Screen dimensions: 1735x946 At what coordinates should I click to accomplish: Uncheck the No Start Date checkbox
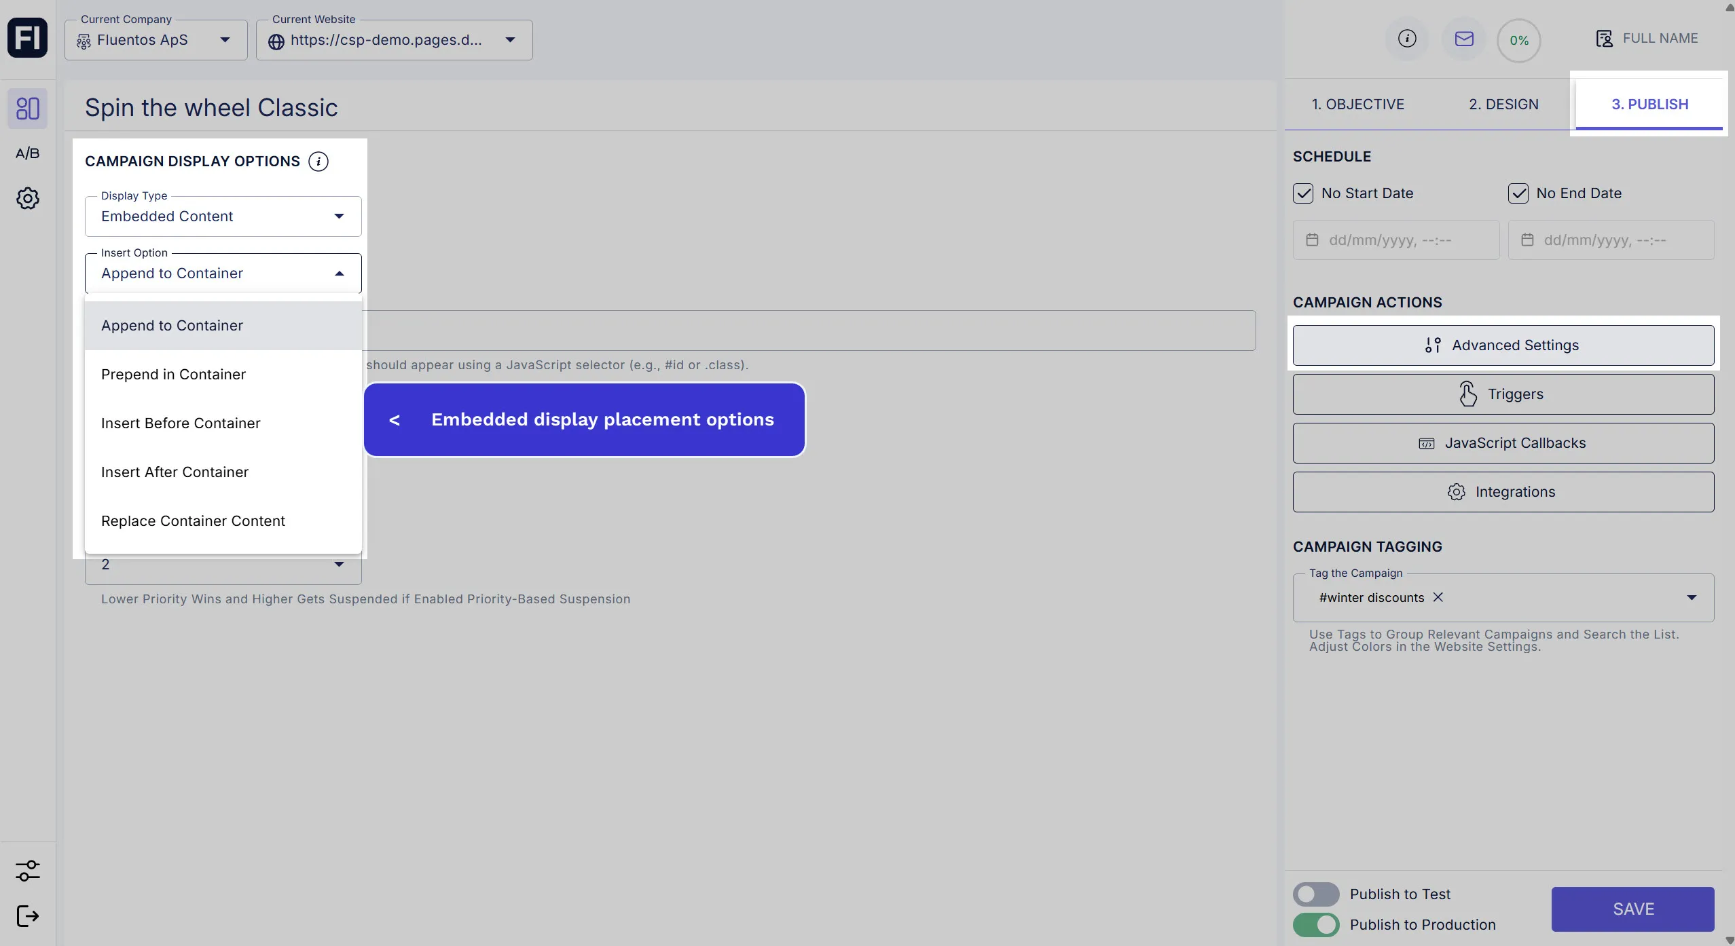[x=1303, y=193]
